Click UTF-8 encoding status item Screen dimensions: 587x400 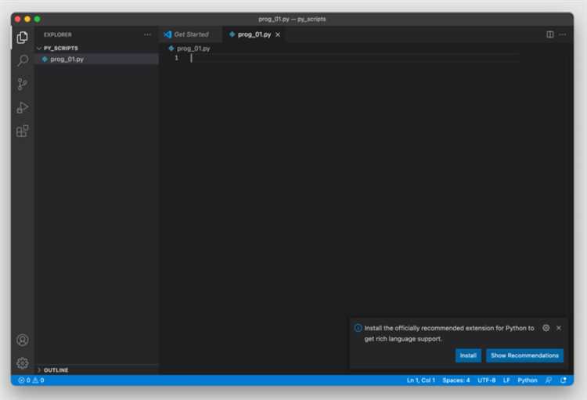(486, 380)
